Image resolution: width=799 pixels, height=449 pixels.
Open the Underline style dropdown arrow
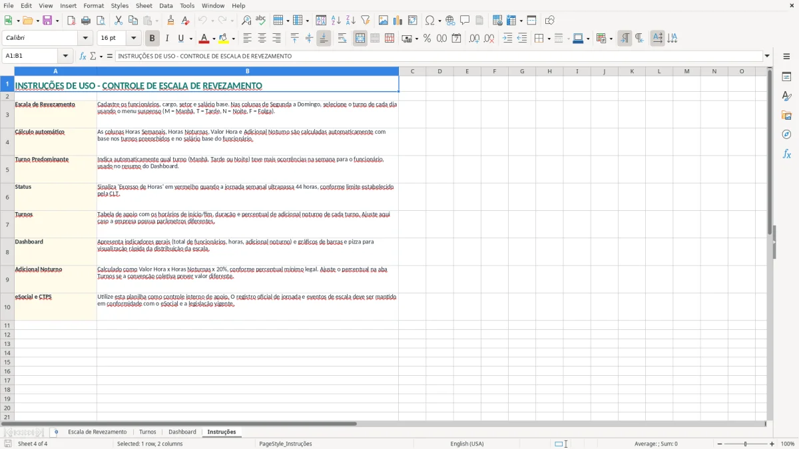click(x=190, y=39)
